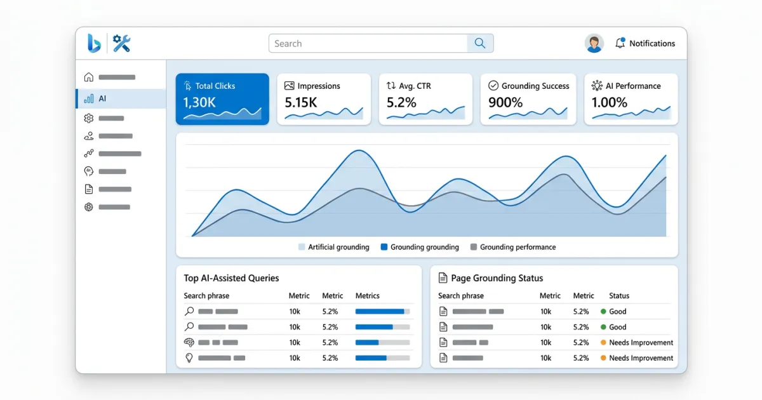Click the AI Performance sparkle icon
This screenshot has height=400, width=762.
click(597, 86)
